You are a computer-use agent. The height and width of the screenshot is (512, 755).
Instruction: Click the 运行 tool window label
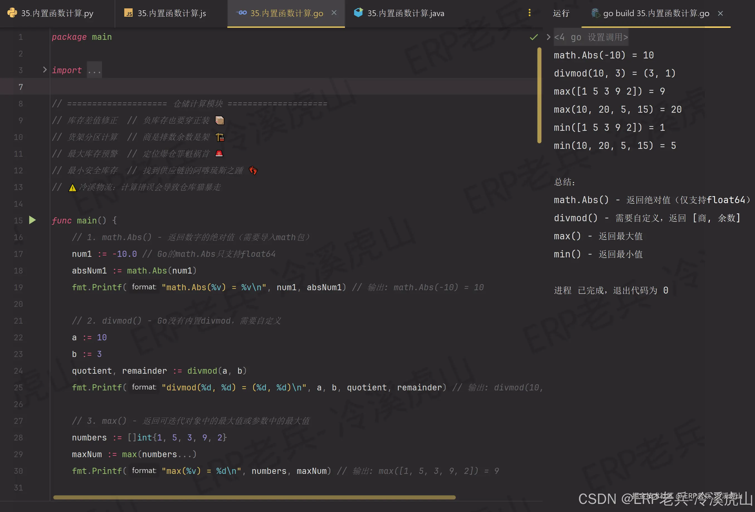[x=561, y=13]
